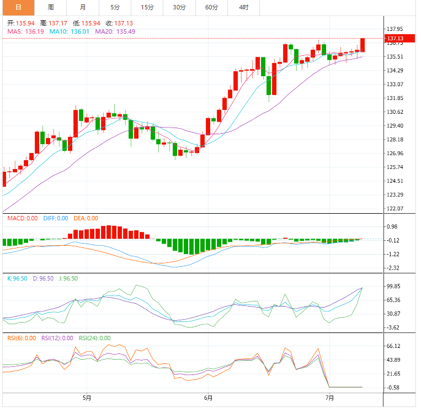This screenshot has height=412, width=421.
Task: Click the RSI(6) indicator label
Action: coord(21,338)
